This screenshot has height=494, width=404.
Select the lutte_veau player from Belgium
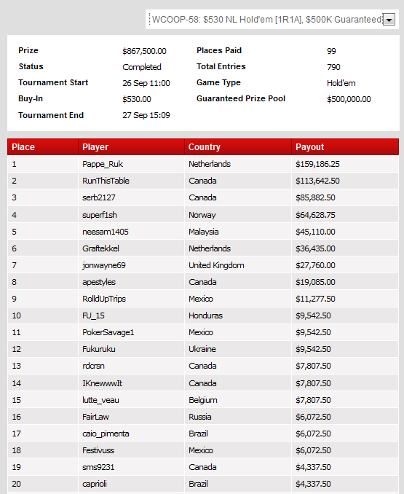[100, 400]
